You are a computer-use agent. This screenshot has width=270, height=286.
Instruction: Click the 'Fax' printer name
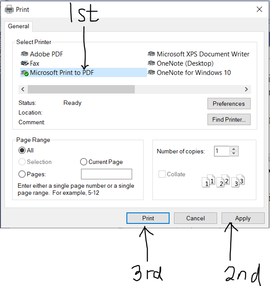(x=35, y=63)
